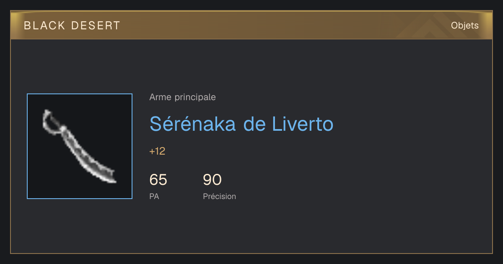
Task: Click the Précision stat label
Action: tap(219, 196)
